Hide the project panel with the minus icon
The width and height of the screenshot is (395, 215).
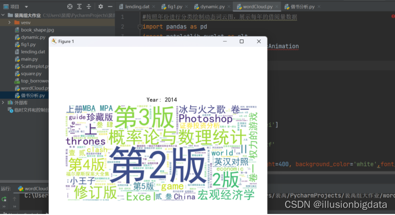(x=110, y=7)
